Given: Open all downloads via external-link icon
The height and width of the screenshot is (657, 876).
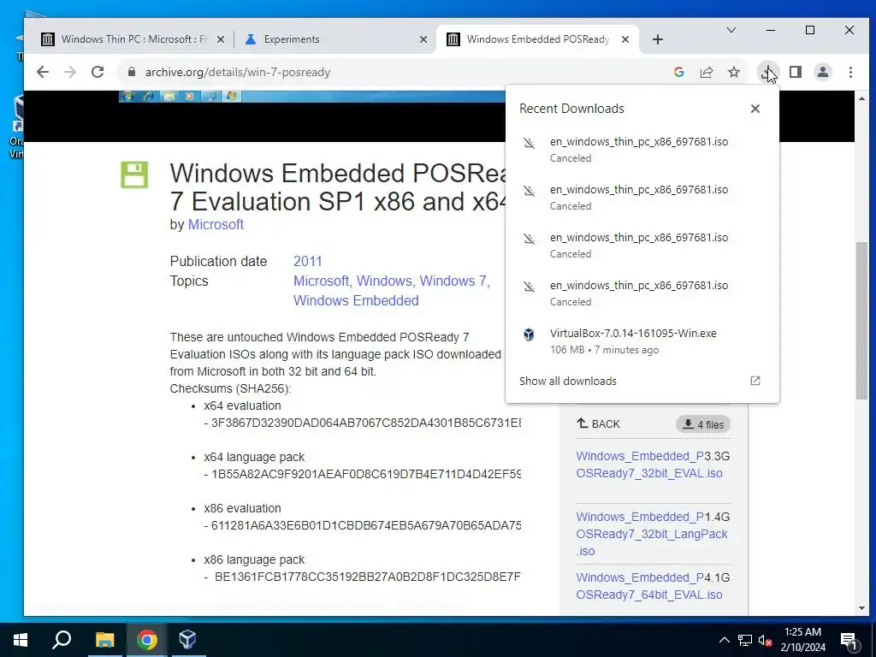Looking at the screenshot, I should click(755, 381).
